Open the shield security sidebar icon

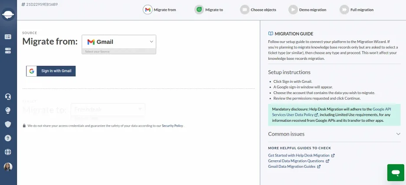pos(8,124)
